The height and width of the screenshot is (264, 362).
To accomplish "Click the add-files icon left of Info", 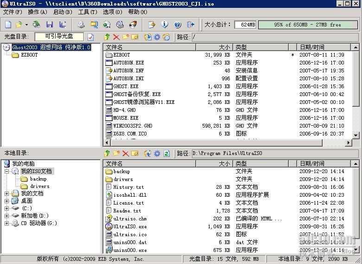I will [x=152, y=24].
